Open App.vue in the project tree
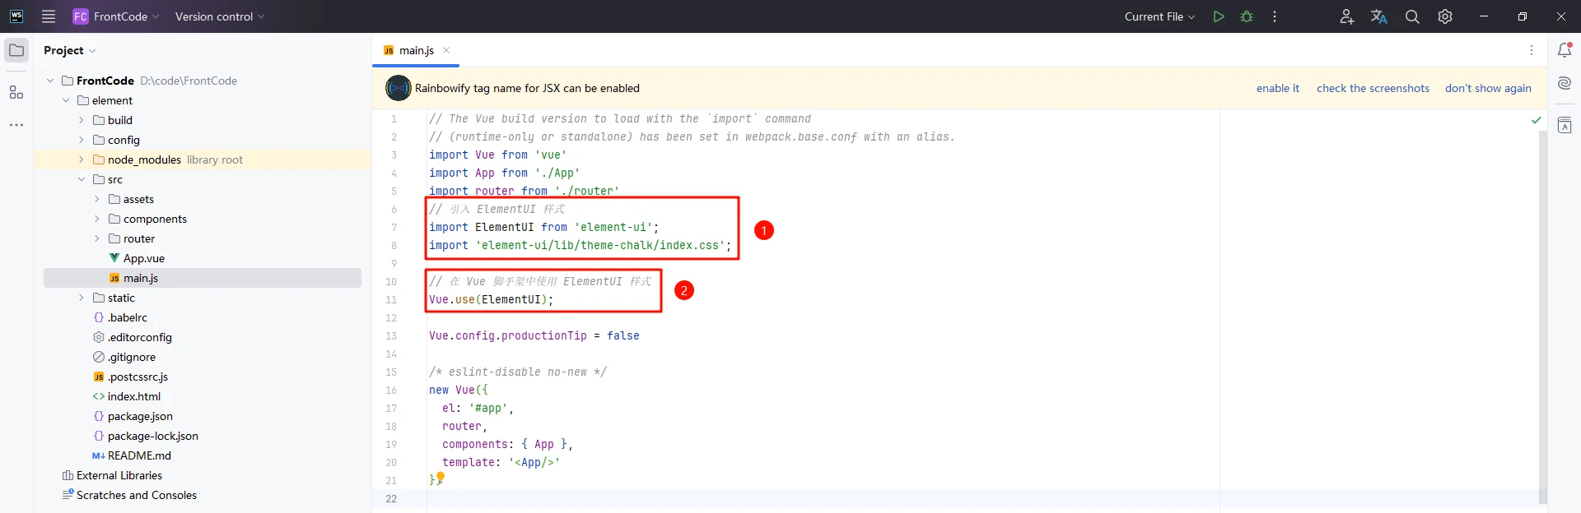This screenshot has width=1581, height=513. [144, 258]
